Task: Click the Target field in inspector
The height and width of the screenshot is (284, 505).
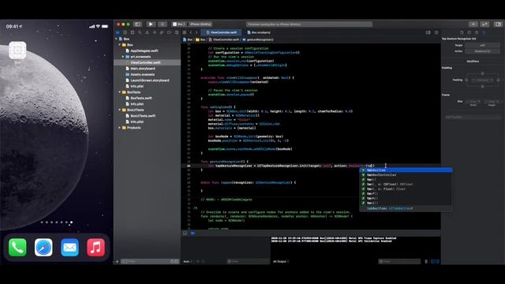Action: point(482,46)
